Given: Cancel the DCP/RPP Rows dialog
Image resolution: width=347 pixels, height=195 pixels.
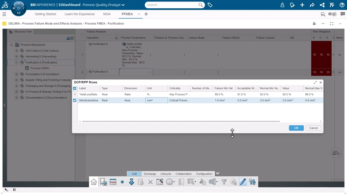Looking at the screenshot, I should click(x=313, y=128).
